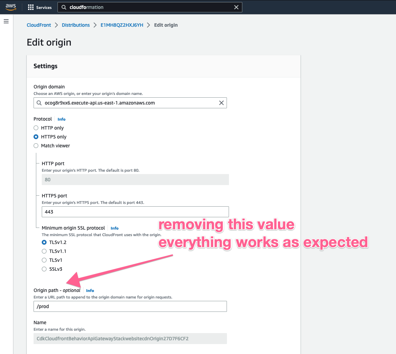Open distribution E1MH8QZ2HXJ6YH breadcrumb
The height and width of the screenshot is (354, 396).
122,25
